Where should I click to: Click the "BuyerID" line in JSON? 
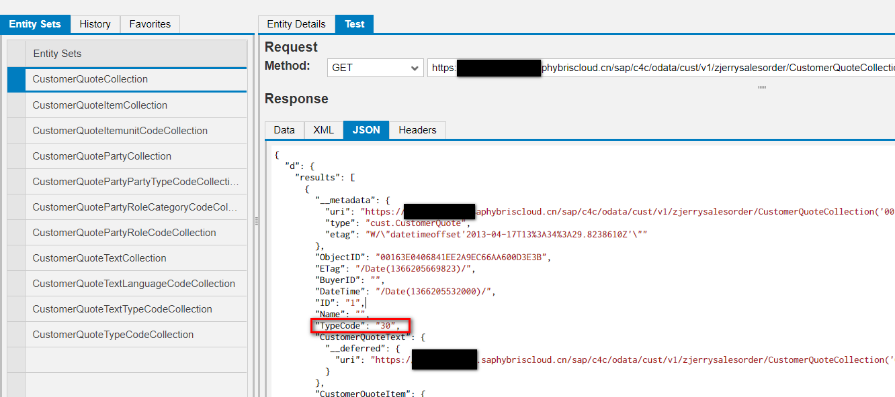coord(349,280)
